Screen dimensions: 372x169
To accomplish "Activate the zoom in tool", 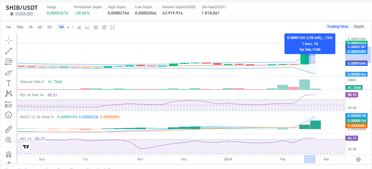I will 9,140.
